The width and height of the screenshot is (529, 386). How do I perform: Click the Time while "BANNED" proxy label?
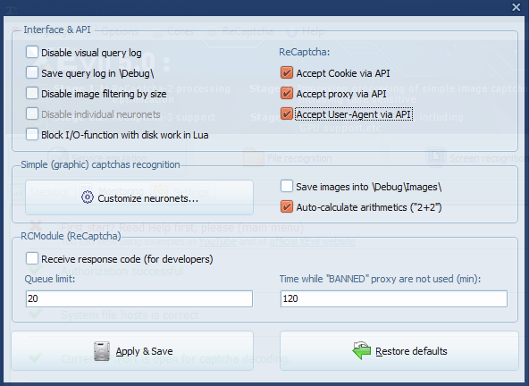380,279
